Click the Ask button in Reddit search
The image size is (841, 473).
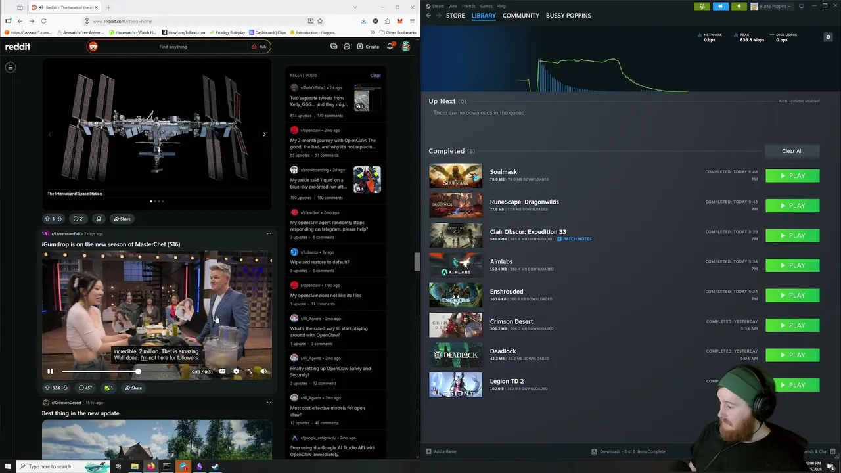point(259,47)
